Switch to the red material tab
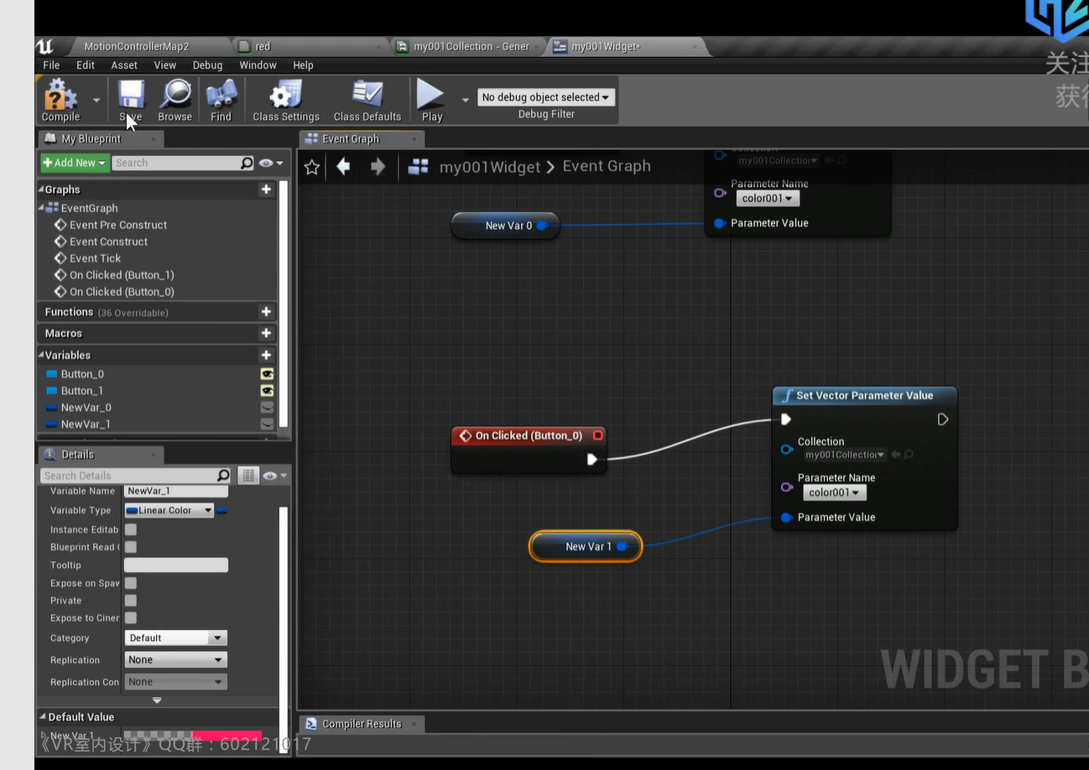 (x=263, y=46)
